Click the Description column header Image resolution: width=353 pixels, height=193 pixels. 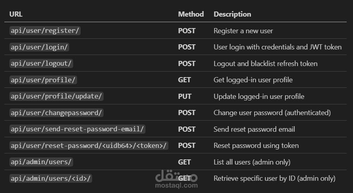(232, 14)
